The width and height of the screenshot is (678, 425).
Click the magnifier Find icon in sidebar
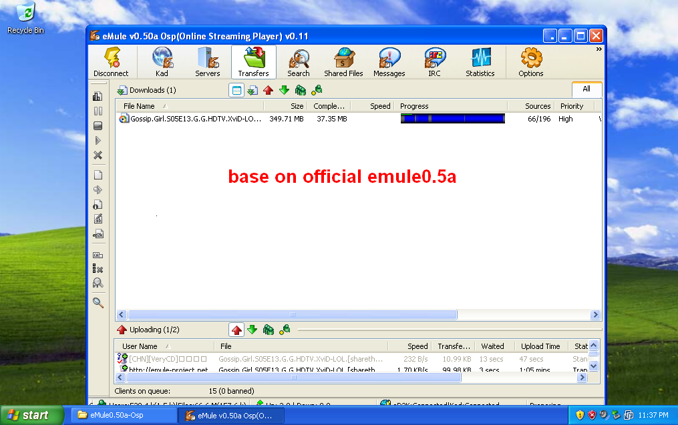point(98,303)
